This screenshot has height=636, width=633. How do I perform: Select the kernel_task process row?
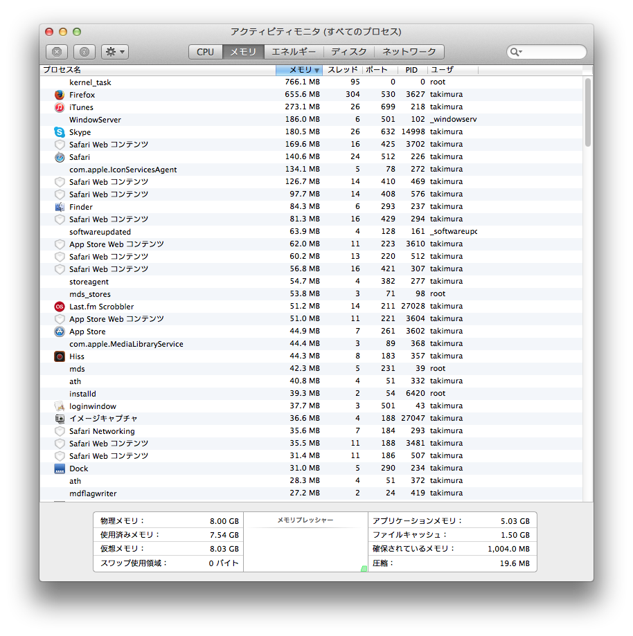[x=311, y=82]
